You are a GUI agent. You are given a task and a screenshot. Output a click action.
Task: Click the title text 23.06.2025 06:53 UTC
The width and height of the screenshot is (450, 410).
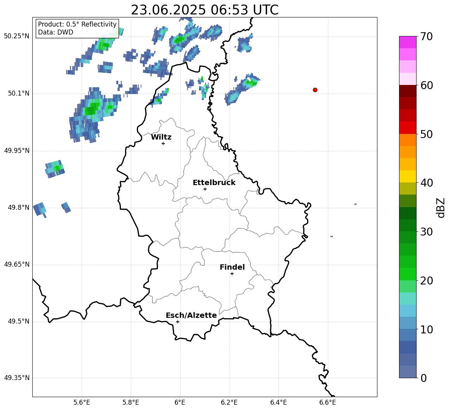point(204,10)
